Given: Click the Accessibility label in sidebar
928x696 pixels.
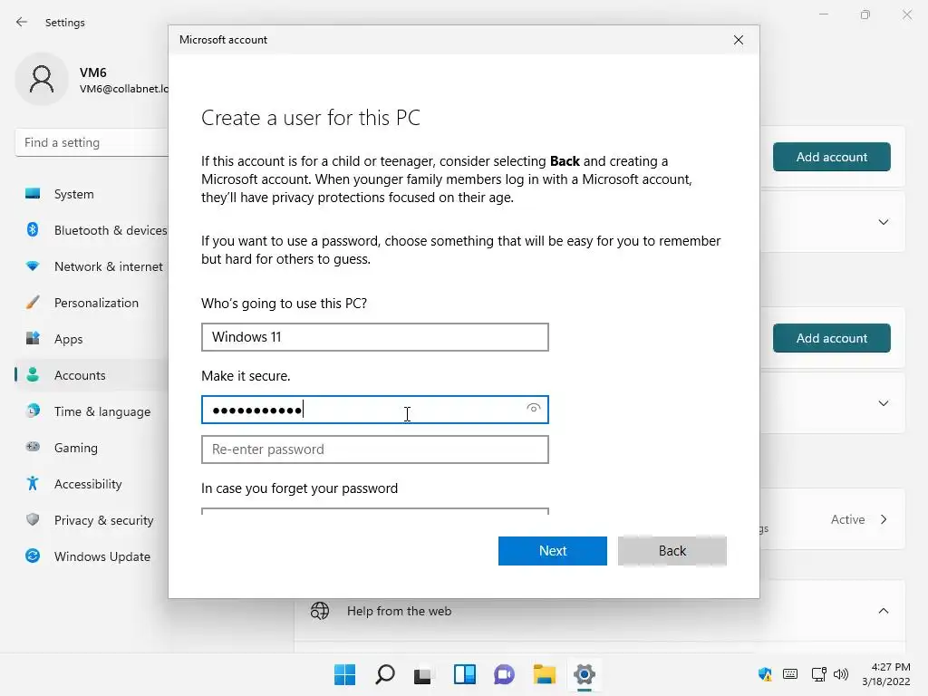Looking at the screenshot, I should 88,484.
